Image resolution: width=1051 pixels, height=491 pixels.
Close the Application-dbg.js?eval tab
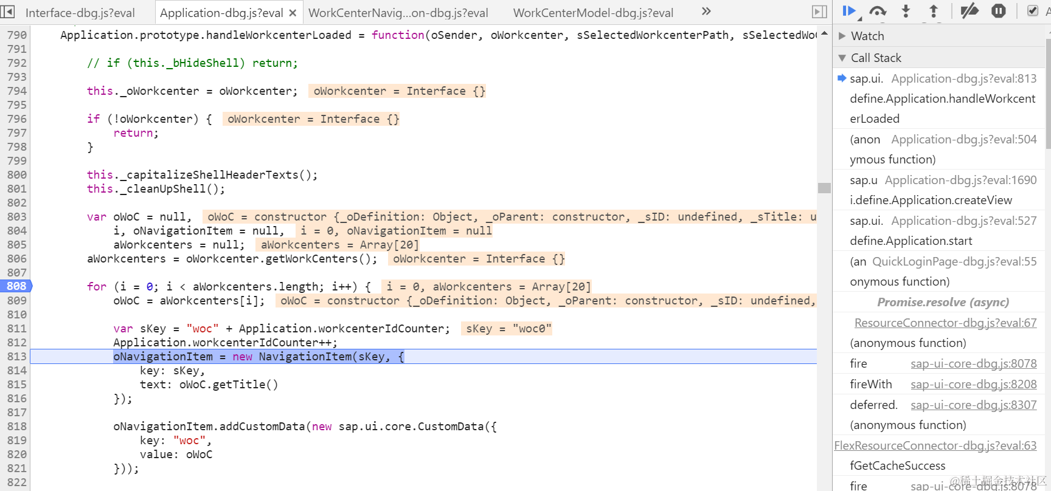pos(293,13)
